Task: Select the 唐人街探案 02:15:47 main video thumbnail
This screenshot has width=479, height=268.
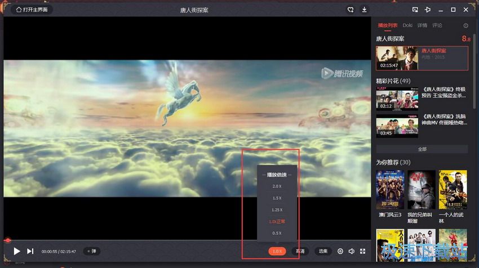Action: click(x=397, y=59)
